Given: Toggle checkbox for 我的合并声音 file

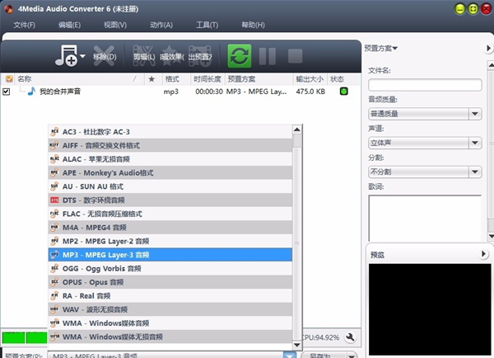Looking at the screenshot, I should pos(7,92).
